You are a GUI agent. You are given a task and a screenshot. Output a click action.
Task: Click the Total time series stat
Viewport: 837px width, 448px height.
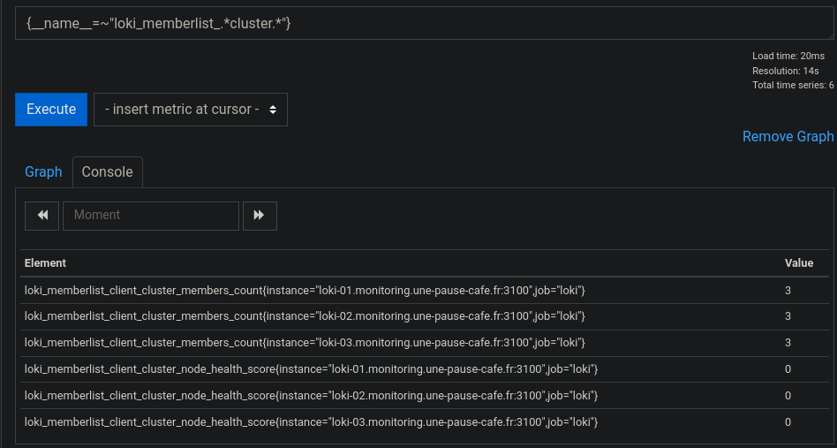coord(793,85)
